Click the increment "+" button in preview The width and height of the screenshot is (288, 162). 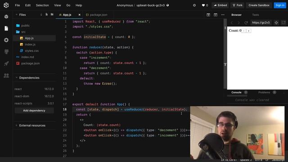pos(249,31)
